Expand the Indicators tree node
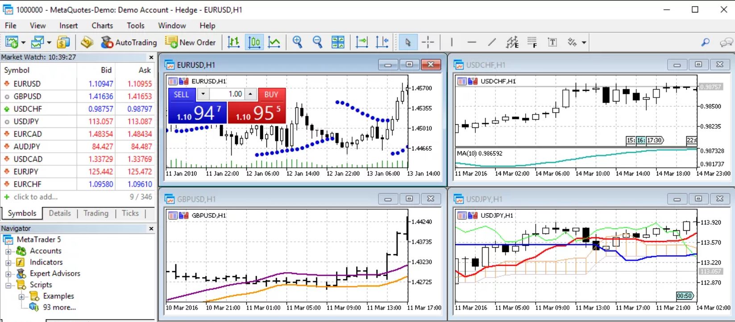735x322 pixels. (x=8, y=262)
